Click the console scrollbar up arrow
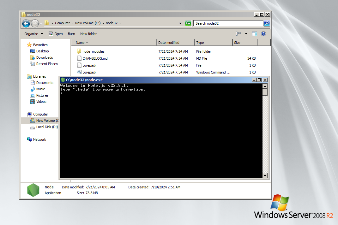Image resolution: width=338 pixels, height=225 pixels. coord(265,86)
